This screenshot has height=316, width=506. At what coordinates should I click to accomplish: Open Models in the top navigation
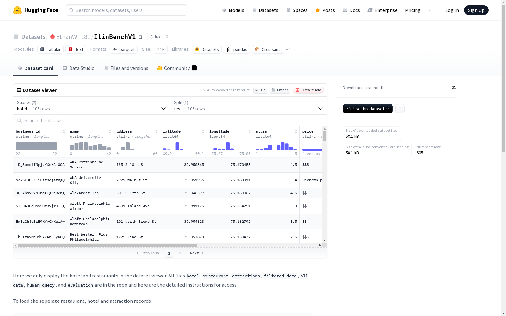point(233,10)
